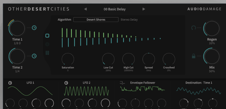This screenshot has width=226, height=109.
Task: Open the Destination: Time 1 selector
Action: pos(199,83)
